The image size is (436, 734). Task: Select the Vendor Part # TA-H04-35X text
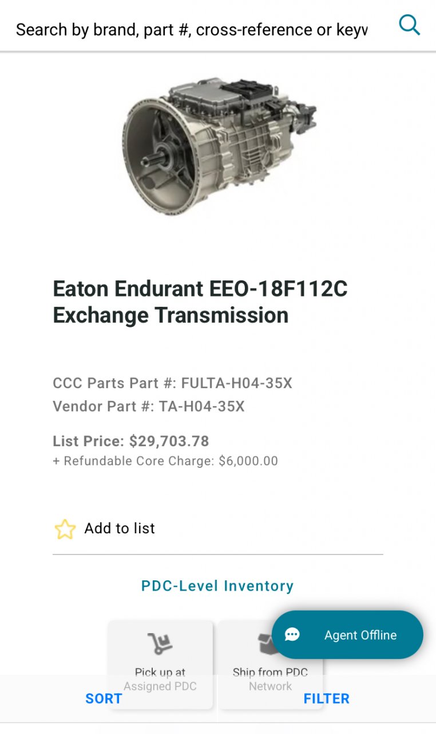(149, 407)
